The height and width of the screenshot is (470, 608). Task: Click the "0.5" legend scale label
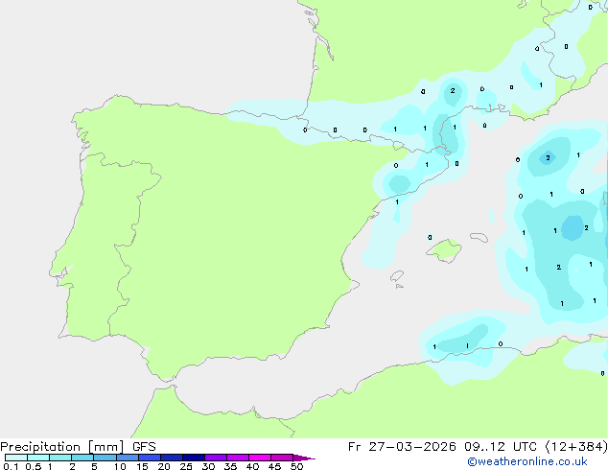click(x=34, y=466)
